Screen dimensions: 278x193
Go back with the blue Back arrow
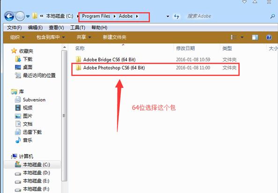(x=9, y=16)
